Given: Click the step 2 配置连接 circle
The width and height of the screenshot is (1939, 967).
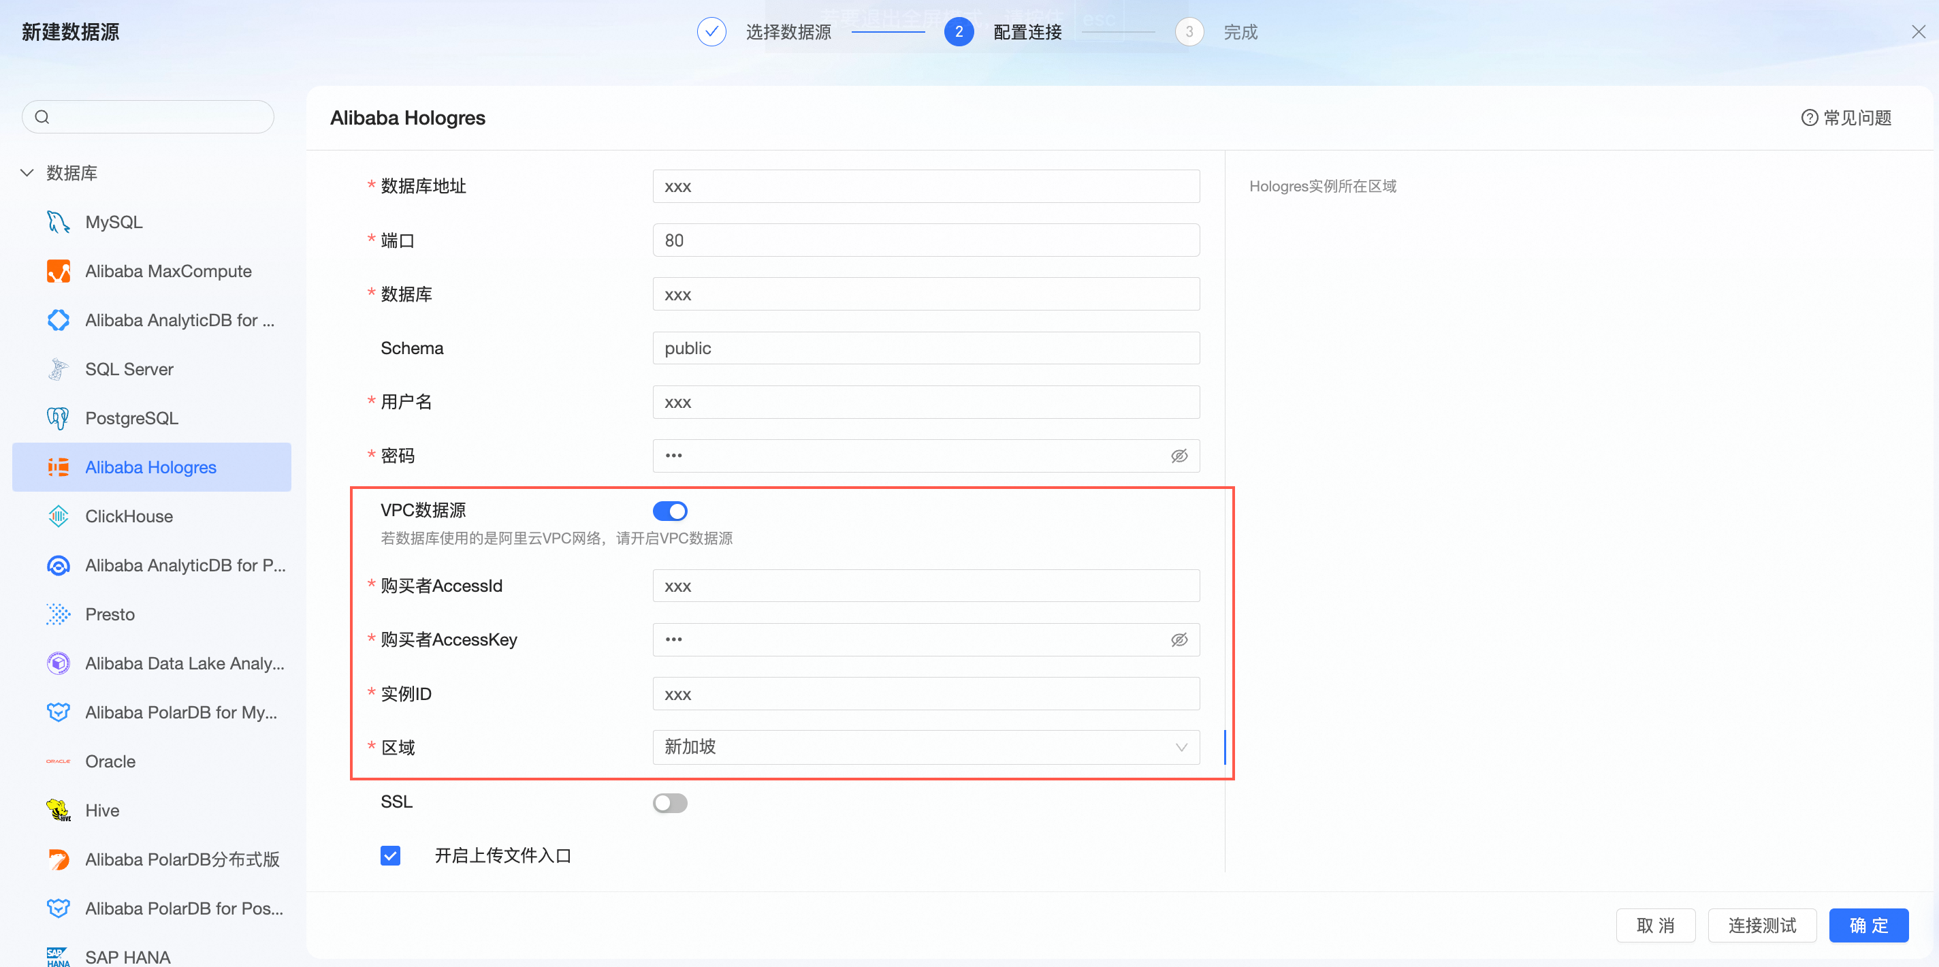Looking at the screenshot, I should (958, 31).
